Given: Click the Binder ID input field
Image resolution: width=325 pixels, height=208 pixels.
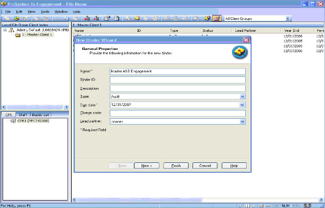Looking at the screenshot, I should (x=177, y=80).
